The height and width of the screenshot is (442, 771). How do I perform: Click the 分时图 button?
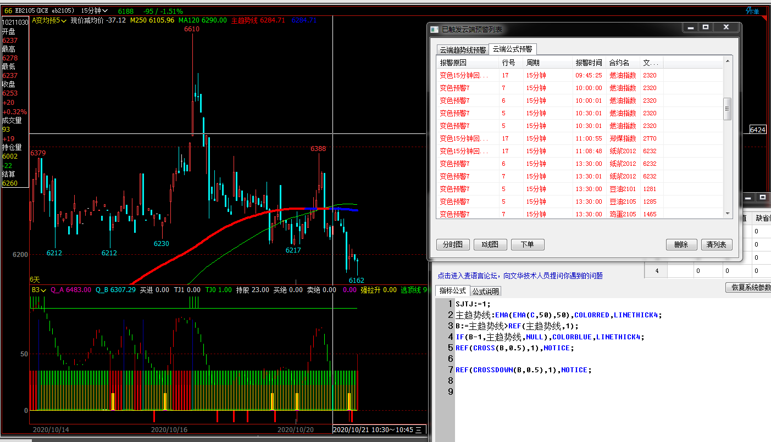452,244
